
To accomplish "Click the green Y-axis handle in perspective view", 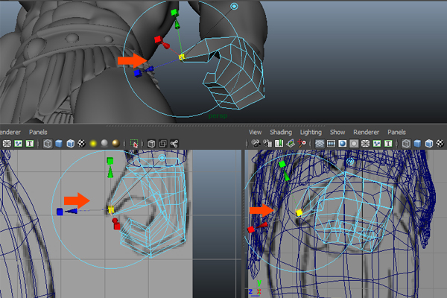I will (x=174, y=13).
